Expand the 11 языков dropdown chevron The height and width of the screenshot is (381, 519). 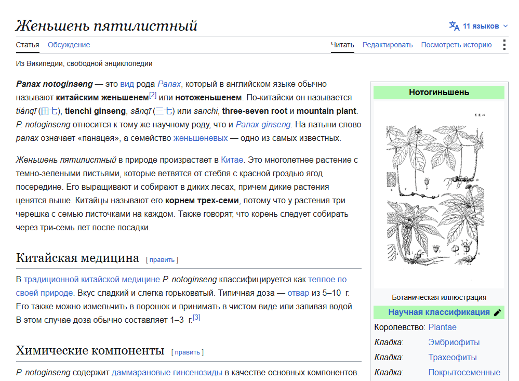pos(505,26)
